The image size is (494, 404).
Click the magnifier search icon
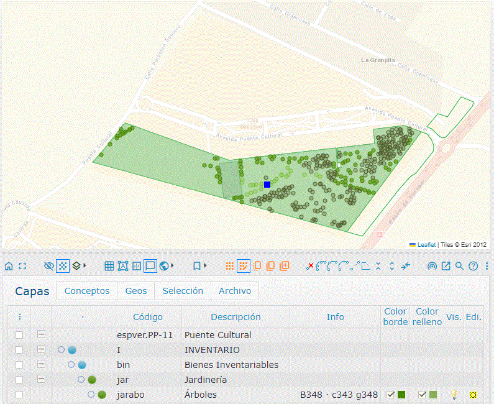(x=459, y=266)
